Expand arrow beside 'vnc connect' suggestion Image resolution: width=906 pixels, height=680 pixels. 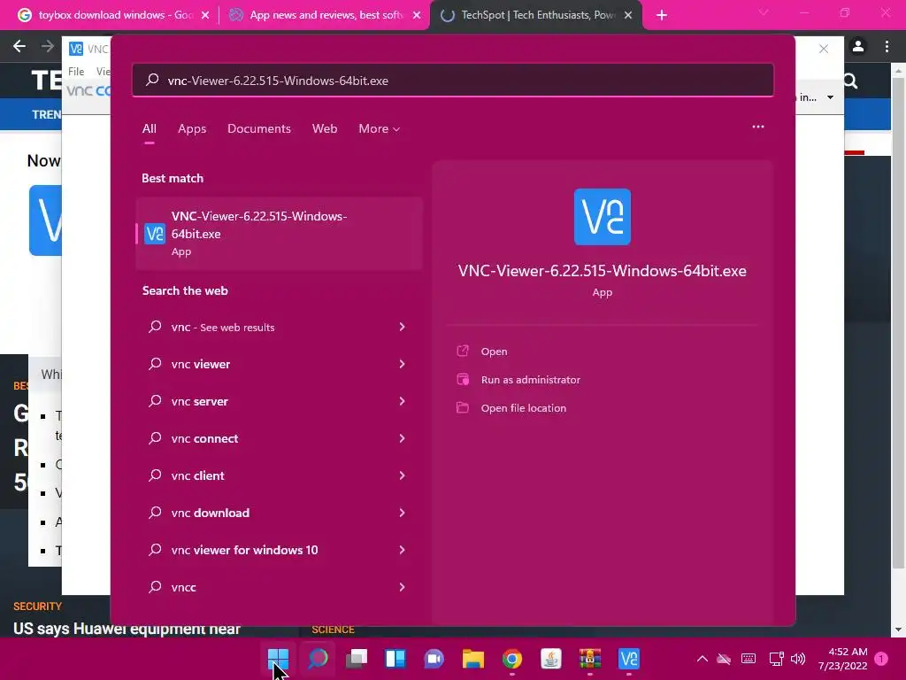[x=403, y=438]
